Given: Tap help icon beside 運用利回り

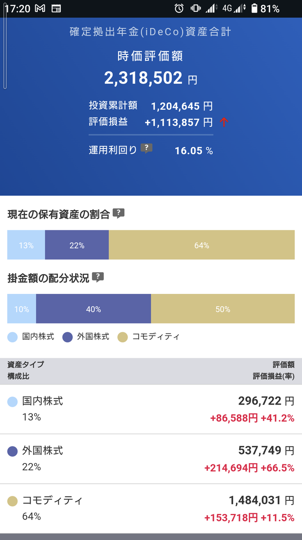Looking at the screenshot, I should 147,148.
